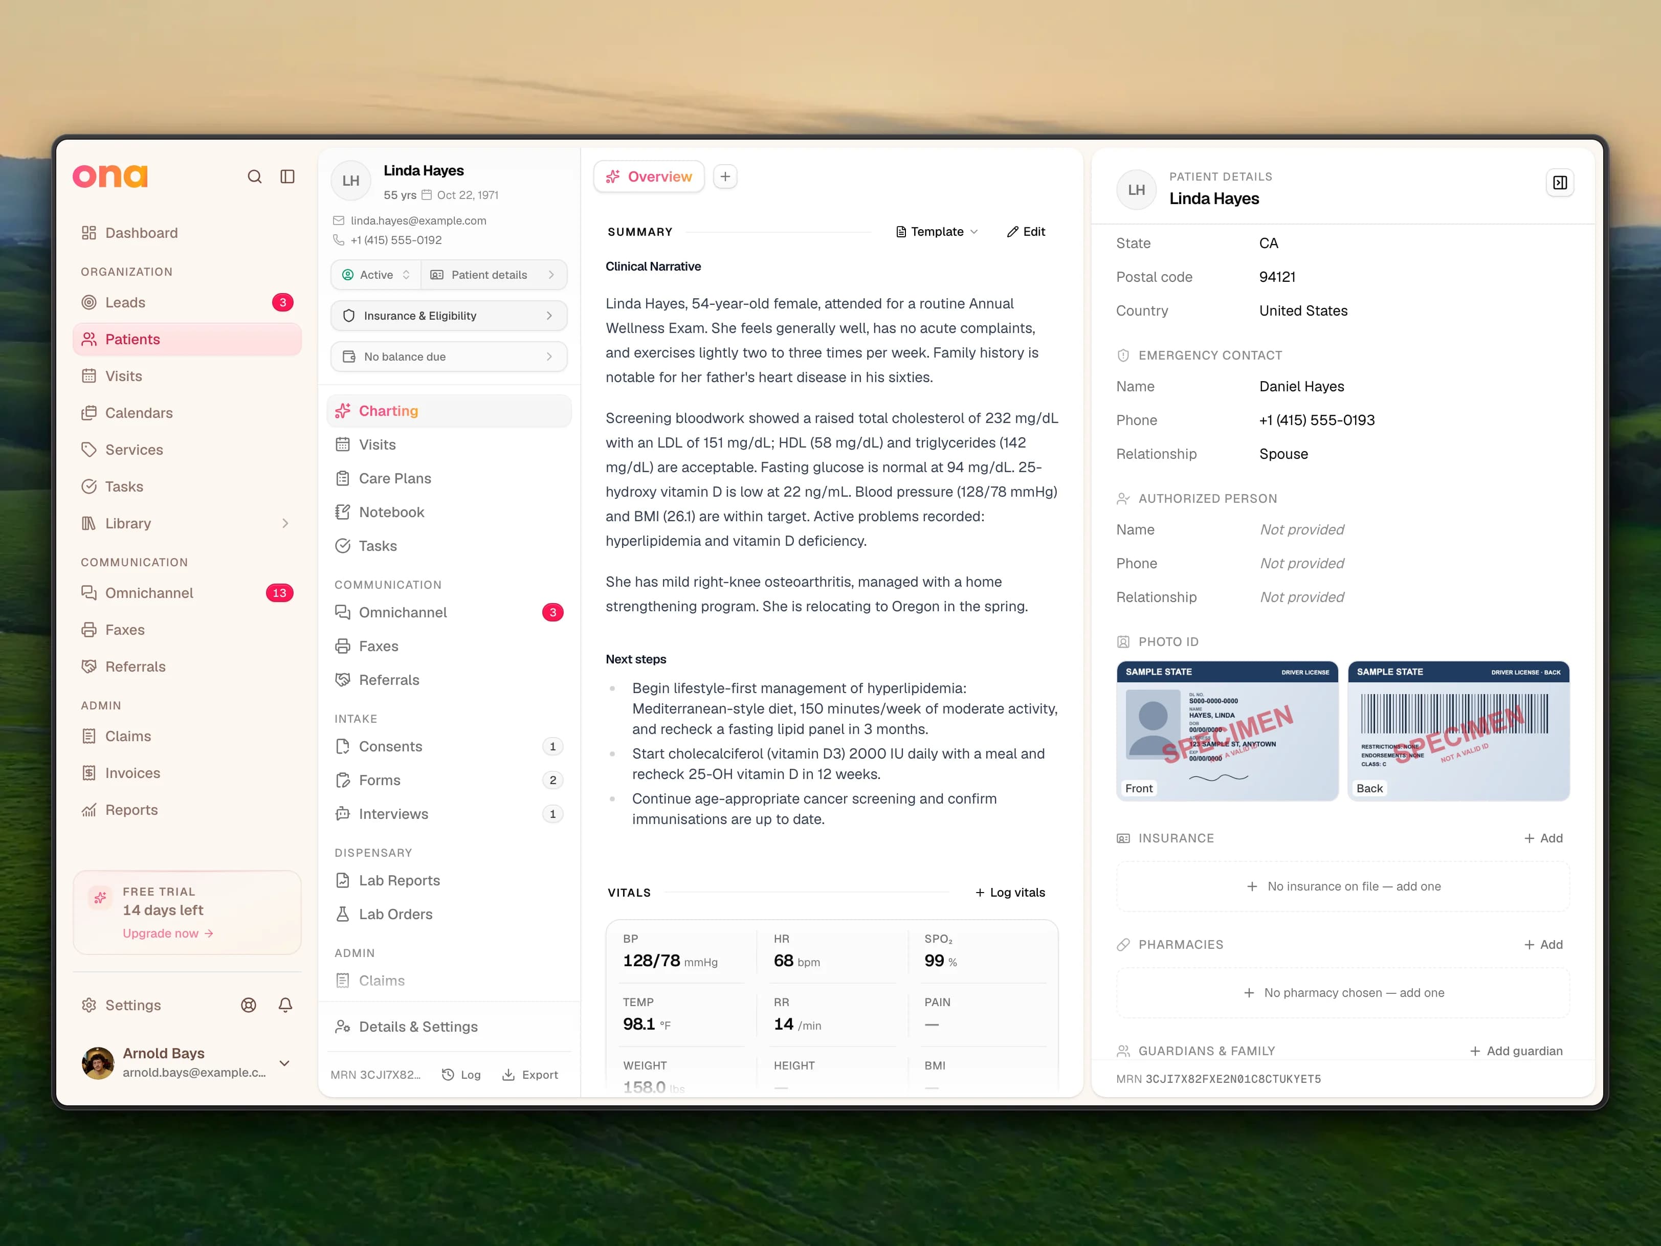The width and height of the screenshot is (1661, 1246).
Task: Switch to the Overview tab
Action: (x=650, y=176)
